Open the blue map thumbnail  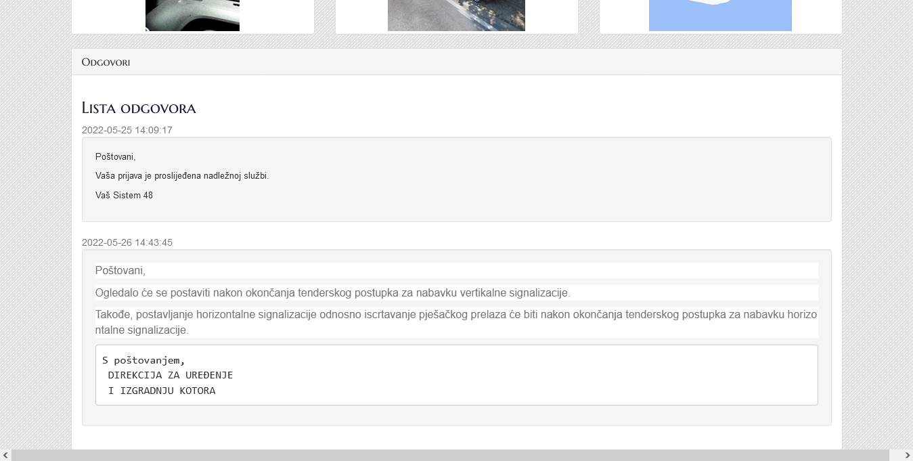tap(720, 16)
